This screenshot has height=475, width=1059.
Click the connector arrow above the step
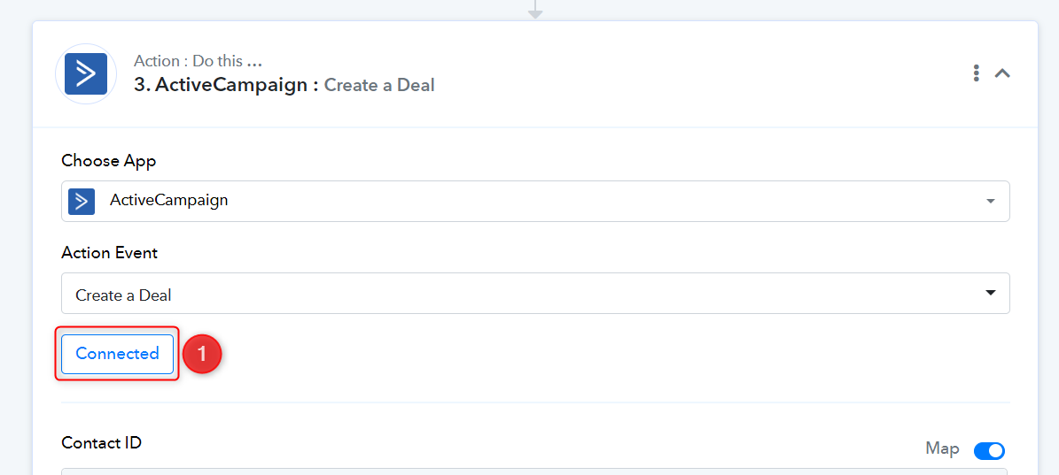(535, 10)
